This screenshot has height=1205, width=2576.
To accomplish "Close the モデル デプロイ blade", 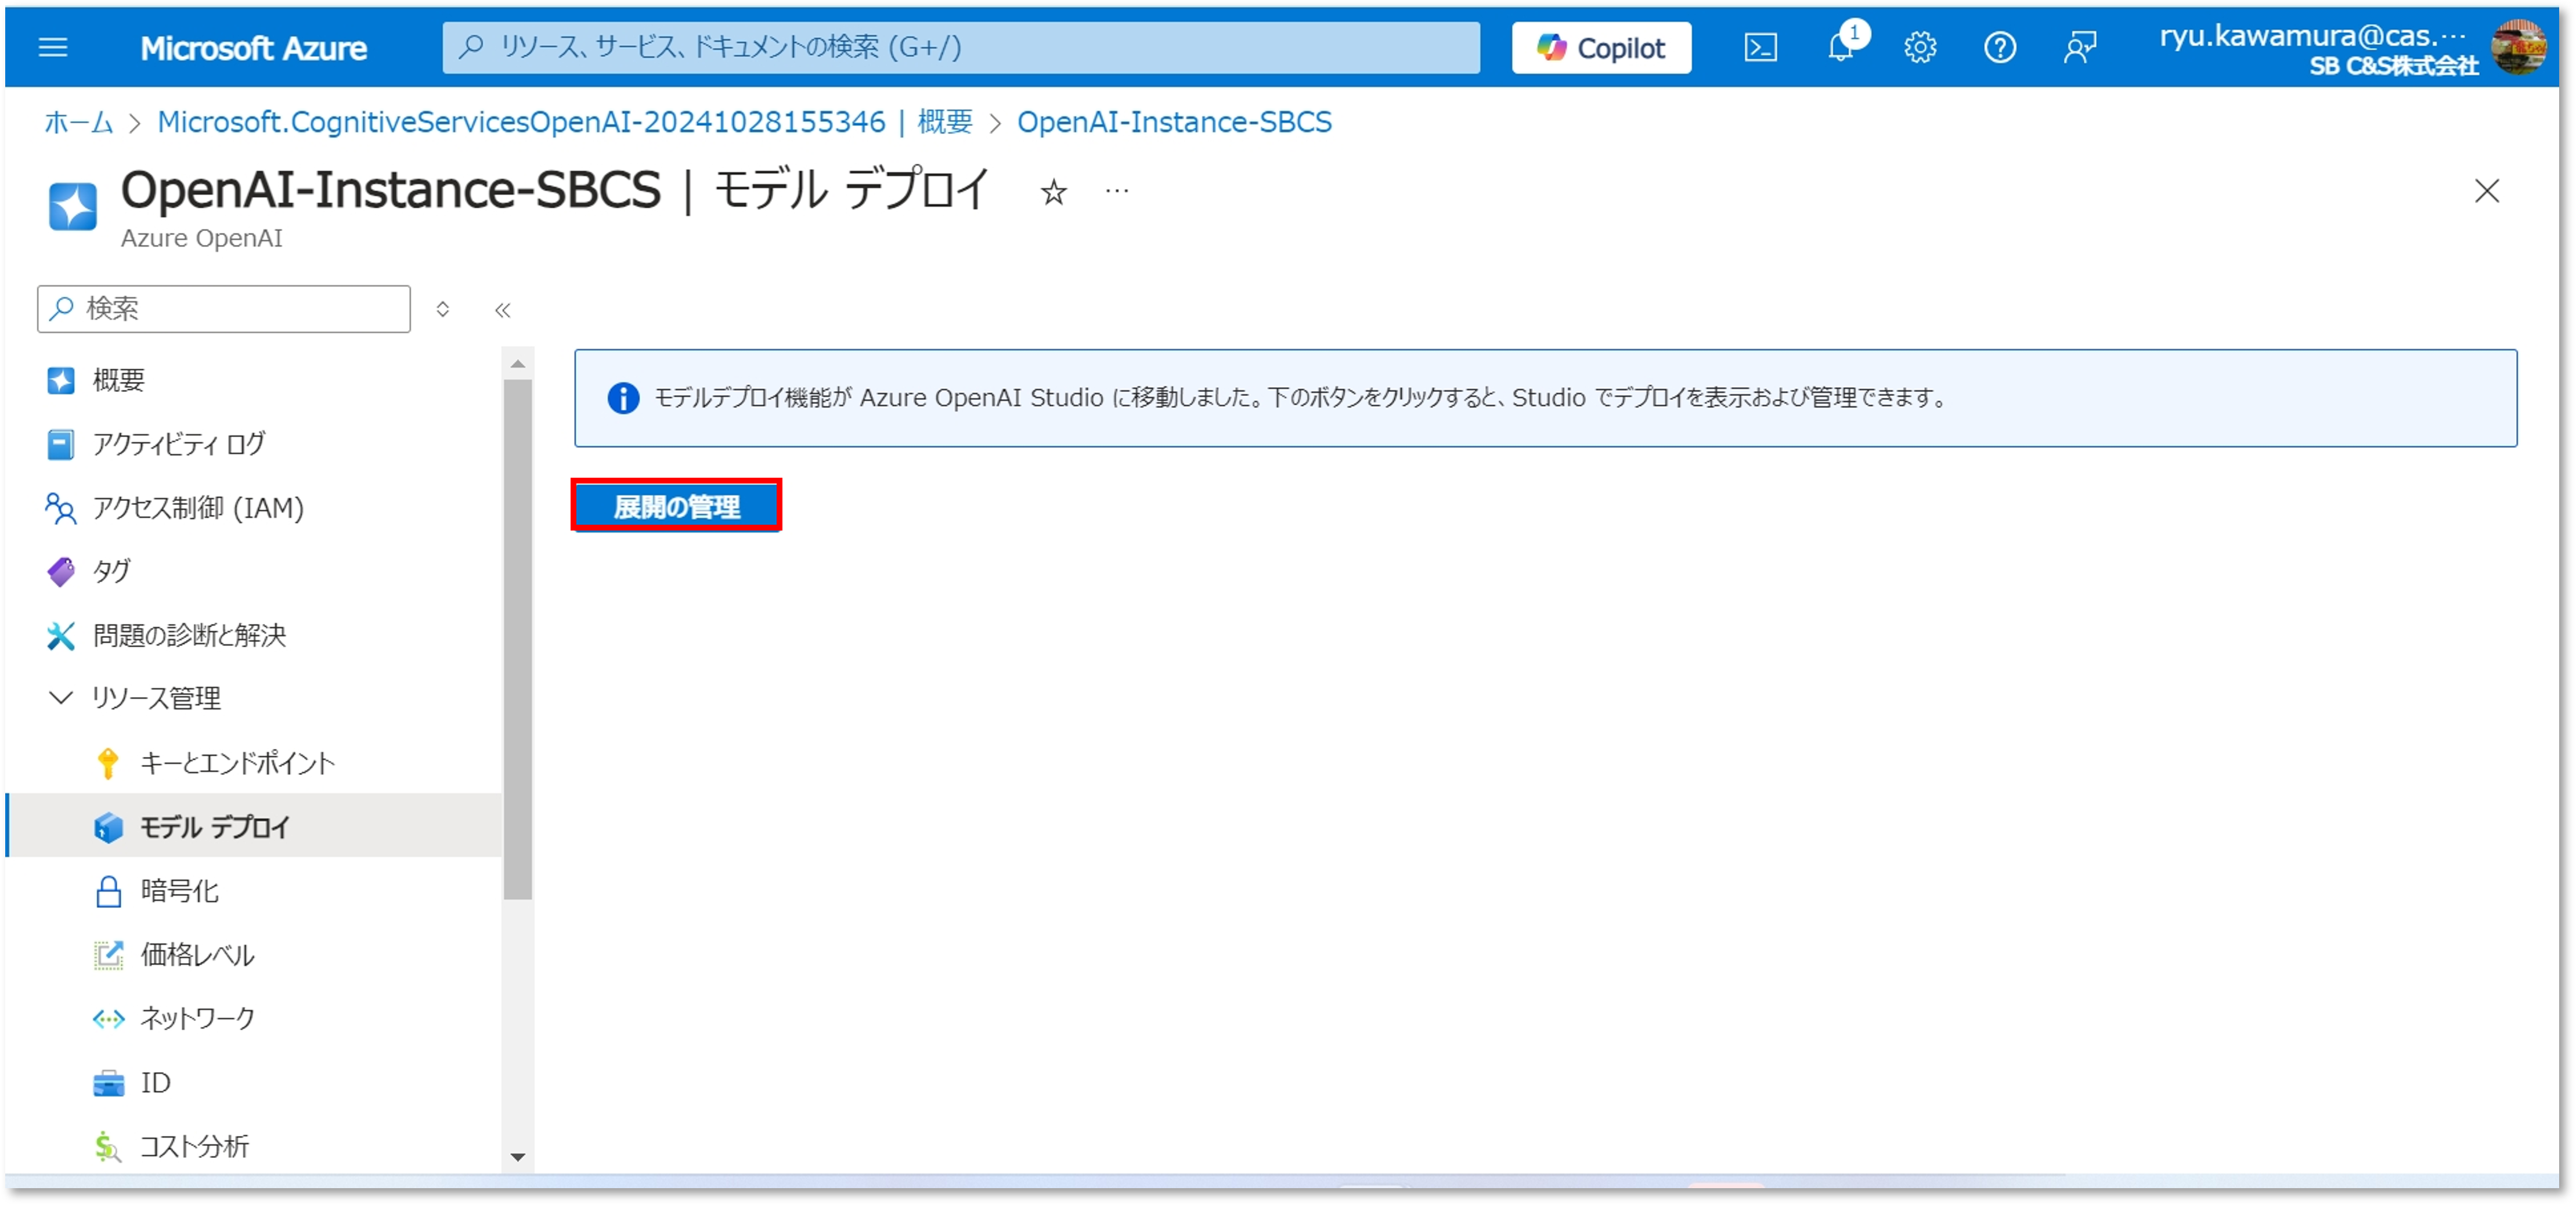I will 2486,191.
